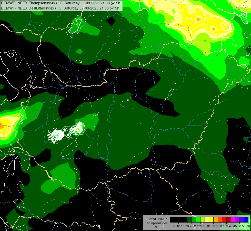Select the indigo 50–55 legend swatch
This screenshot has height=231, width=251.
[x=242, y=219]
